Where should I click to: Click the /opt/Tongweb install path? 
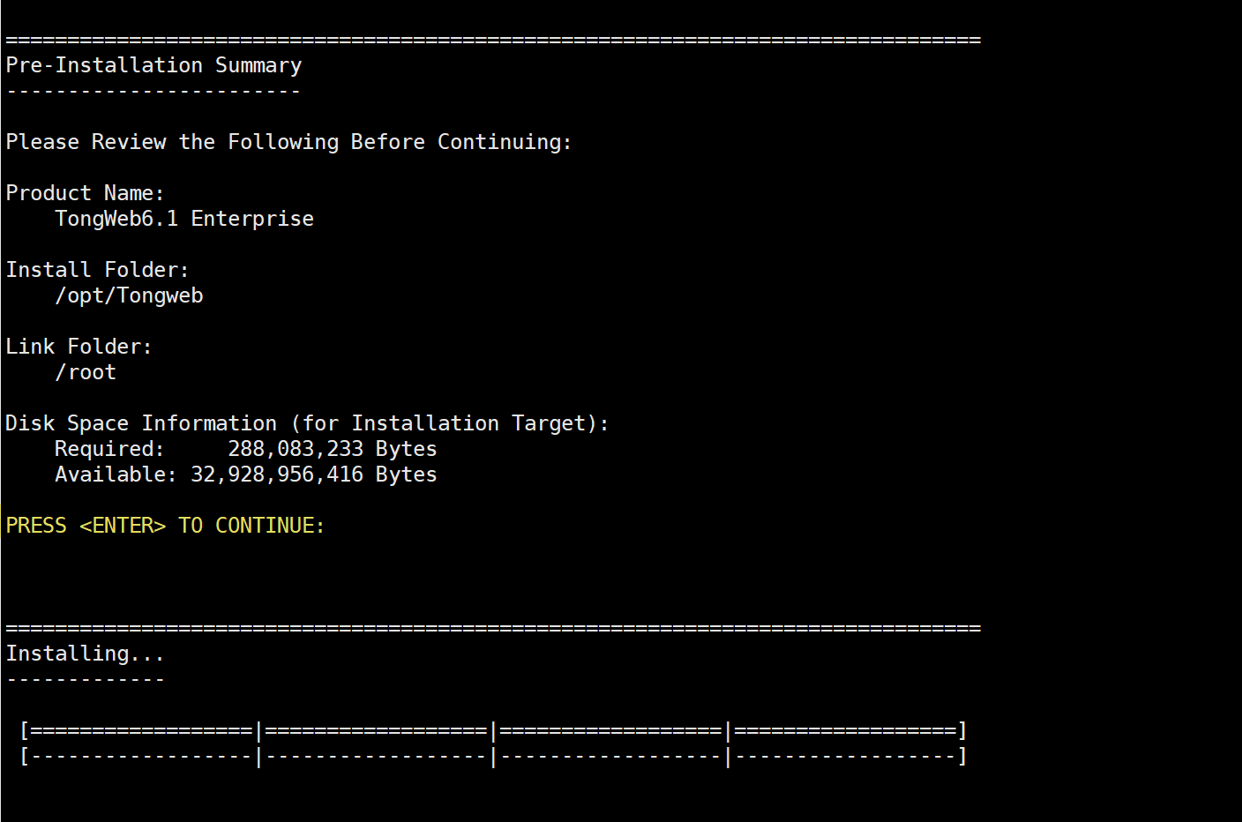click(x=129, y=296)
